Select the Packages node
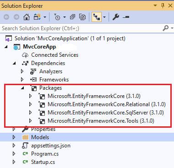The width and height of the screenshot is (174, 168). coord(51,88)
